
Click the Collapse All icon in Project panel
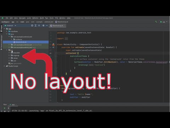pos(39,26)
